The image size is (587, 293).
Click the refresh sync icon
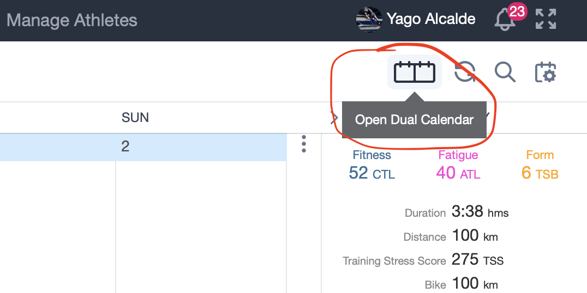pos(465,72)
